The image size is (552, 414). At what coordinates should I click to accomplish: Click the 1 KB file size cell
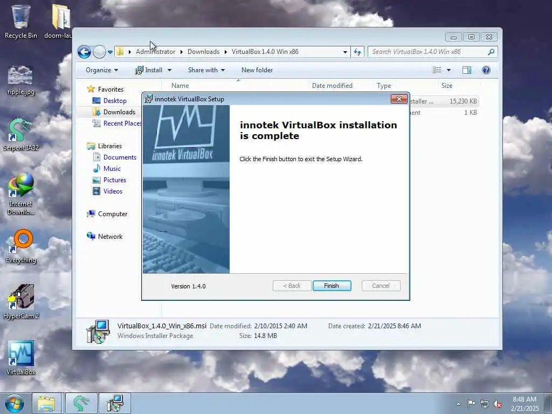pos(470,113)
